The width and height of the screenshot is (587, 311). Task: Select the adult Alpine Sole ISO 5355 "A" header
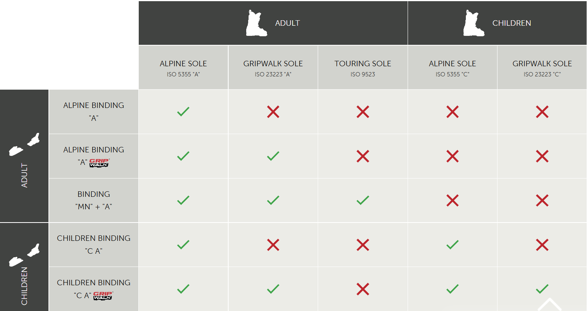pos(183,68)
